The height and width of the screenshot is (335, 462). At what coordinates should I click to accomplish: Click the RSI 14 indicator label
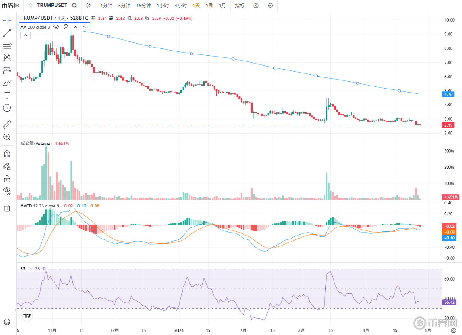click(26, 269)
